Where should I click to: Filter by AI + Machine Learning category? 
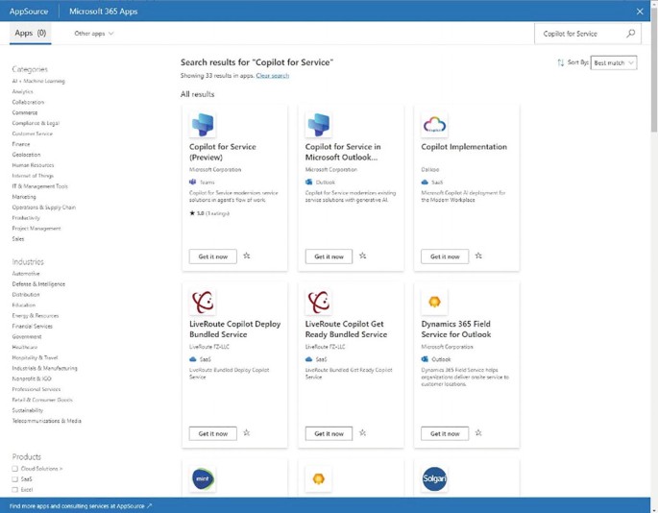(x=38, y=81)
